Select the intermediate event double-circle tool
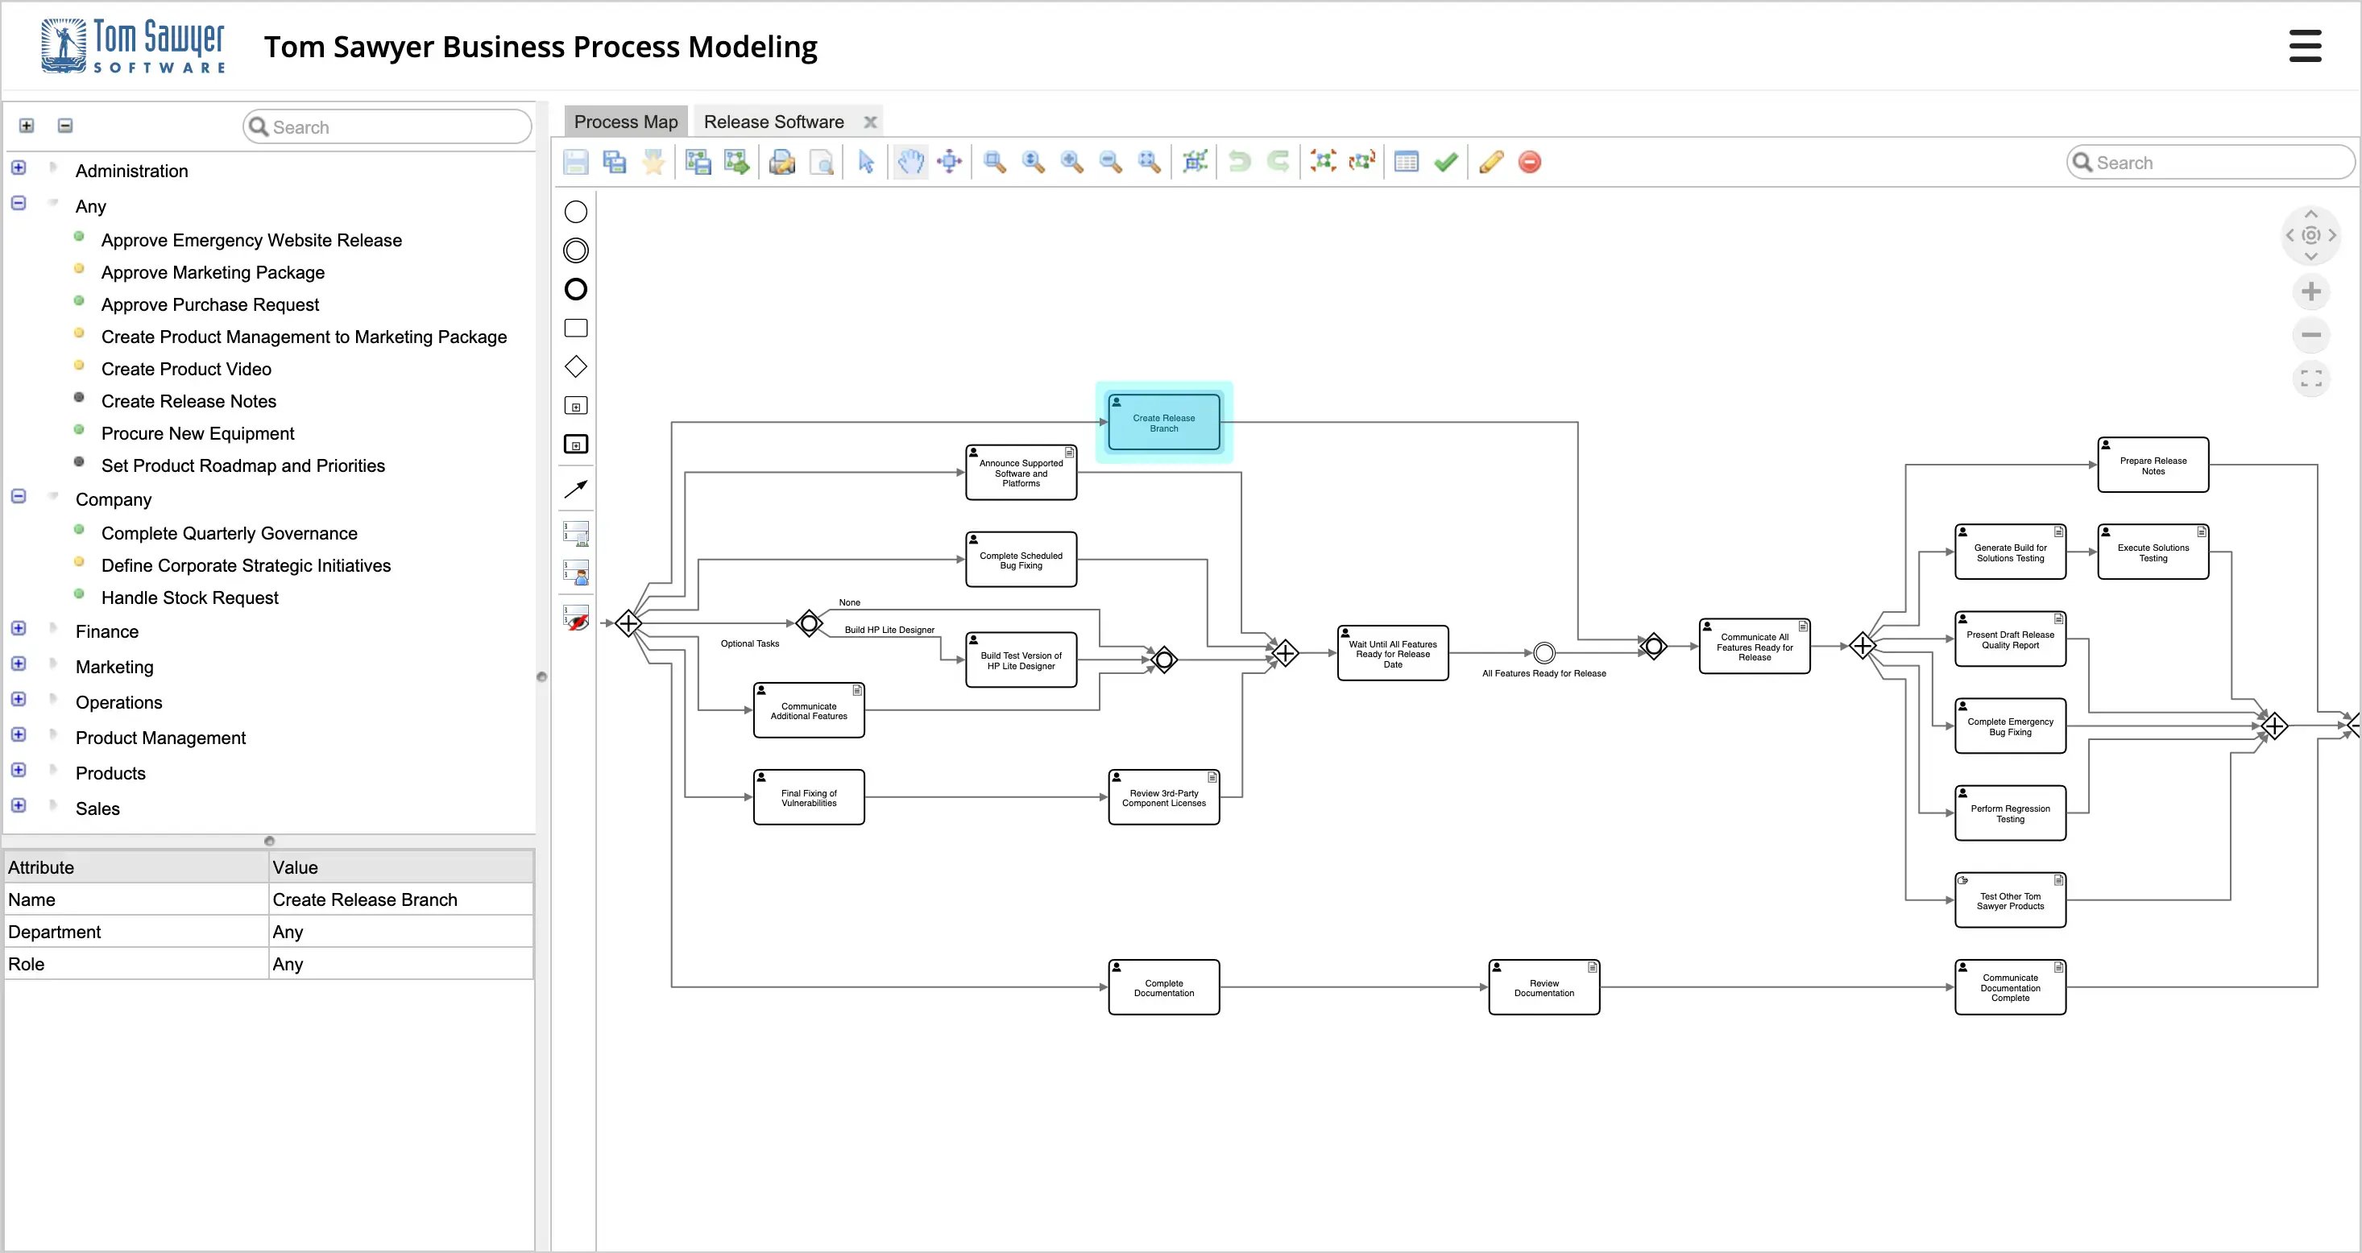 (x=576, y=250)
